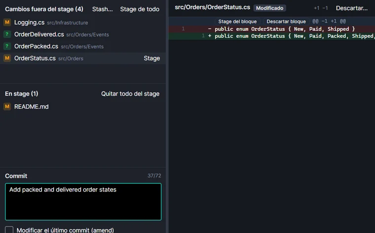Click Descartar... for OrderStatus.cs
This screenshot has height=233, width=375.
click(x=352, y=8)
